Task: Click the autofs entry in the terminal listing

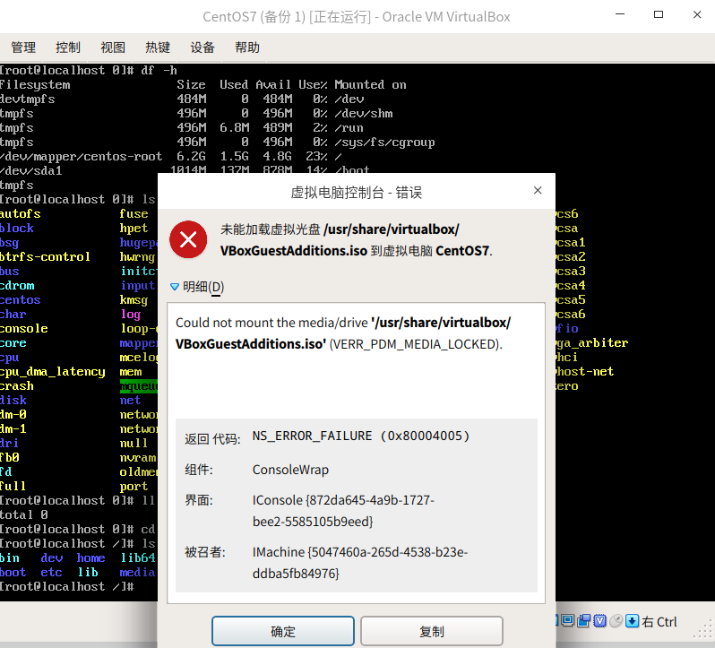Action: click(20, 214)
